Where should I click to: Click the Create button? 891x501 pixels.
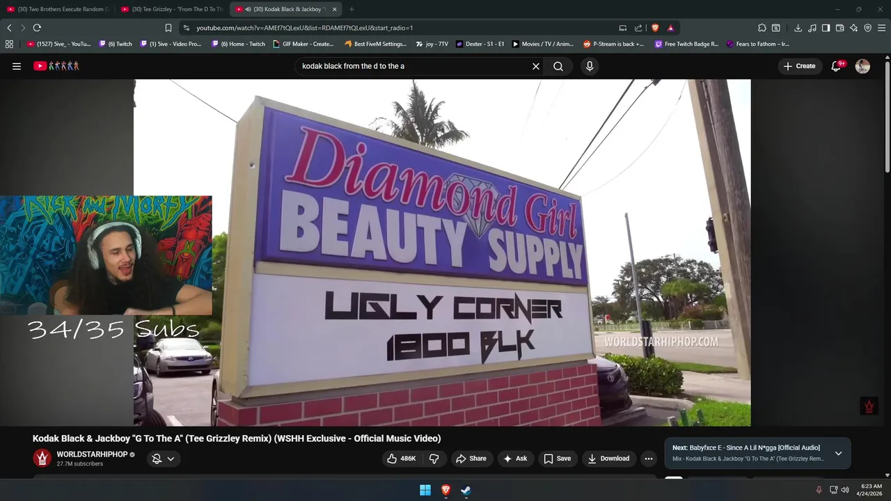[799, 66]
